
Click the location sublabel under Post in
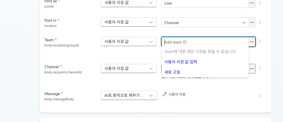50,26
